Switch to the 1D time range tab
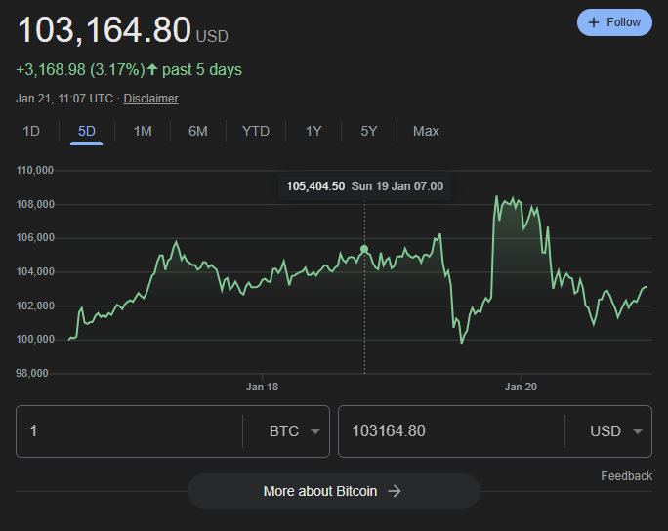Screen dimensions: 668x531 click(x=31, y=131)
